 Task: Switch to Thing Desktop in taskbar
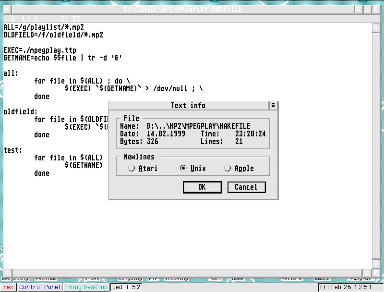click(86, 287)
